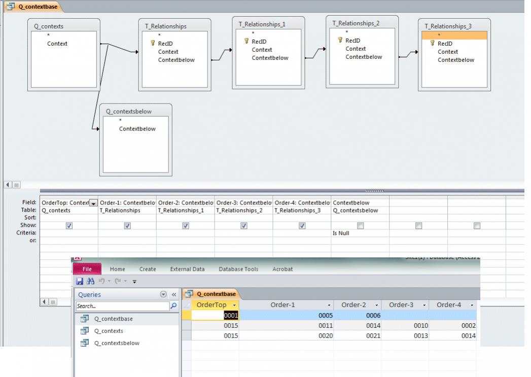Click the Save icon in quick access toolbar
This screenshot has height=377, width=531.
[80, 281]
